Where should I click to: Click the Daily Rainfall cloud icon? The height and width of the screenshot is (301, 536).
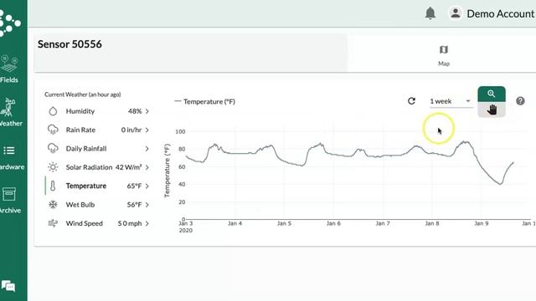53,149
